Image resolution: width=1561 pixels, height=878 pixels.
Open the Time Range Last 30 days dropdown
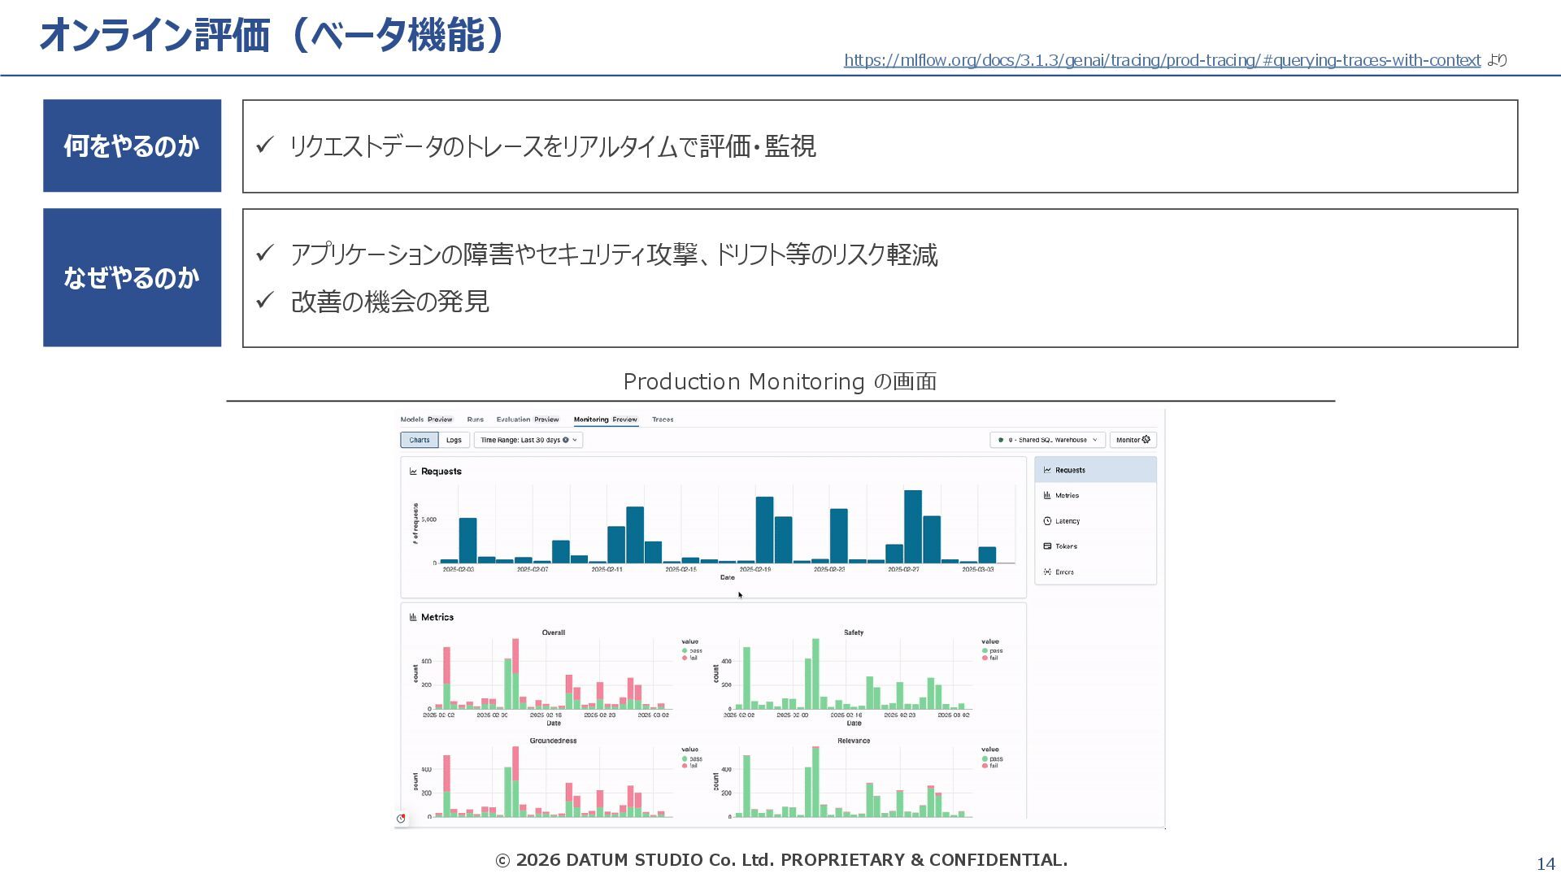pyautogui.click(x=528, y=440)
